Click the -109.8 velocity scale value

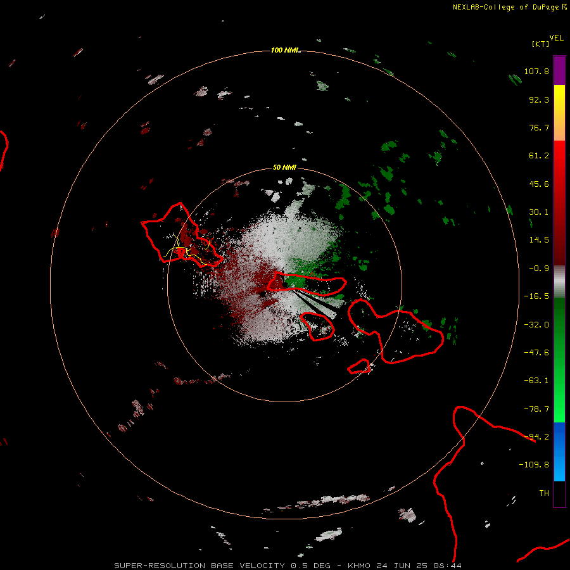tap(534, 465)
